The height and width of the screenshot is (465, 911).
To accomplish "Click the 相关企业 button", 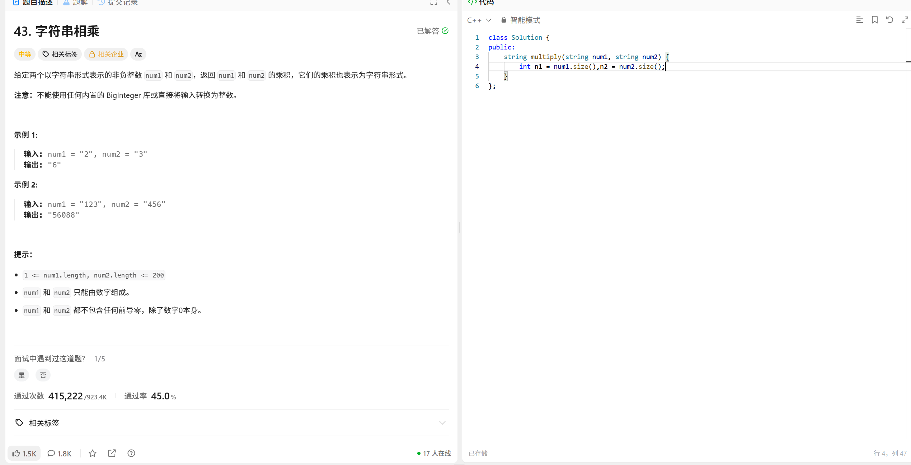I will click(x=106, y=54).
